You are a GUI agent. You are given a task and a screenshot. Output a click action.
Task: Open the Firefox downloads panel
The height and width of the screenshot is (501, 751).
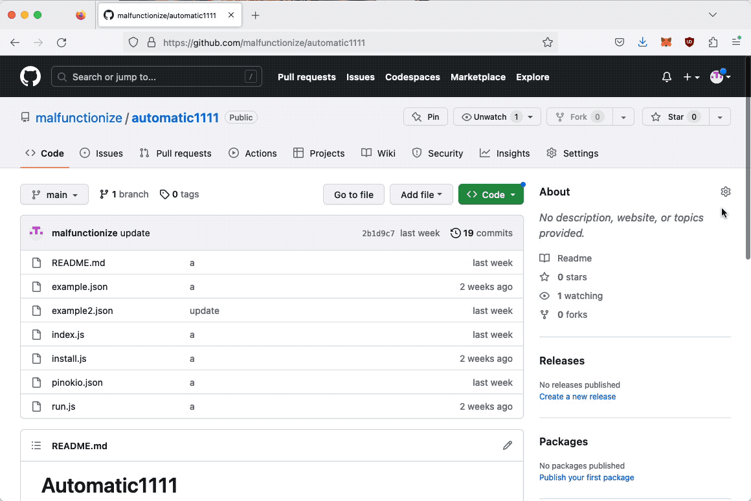[x=642, y=43]
